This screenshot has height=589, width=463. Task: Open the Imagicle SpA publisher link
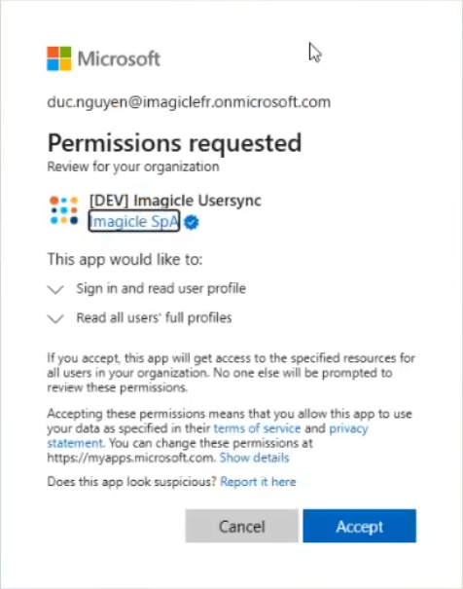(x=134, y=221)
